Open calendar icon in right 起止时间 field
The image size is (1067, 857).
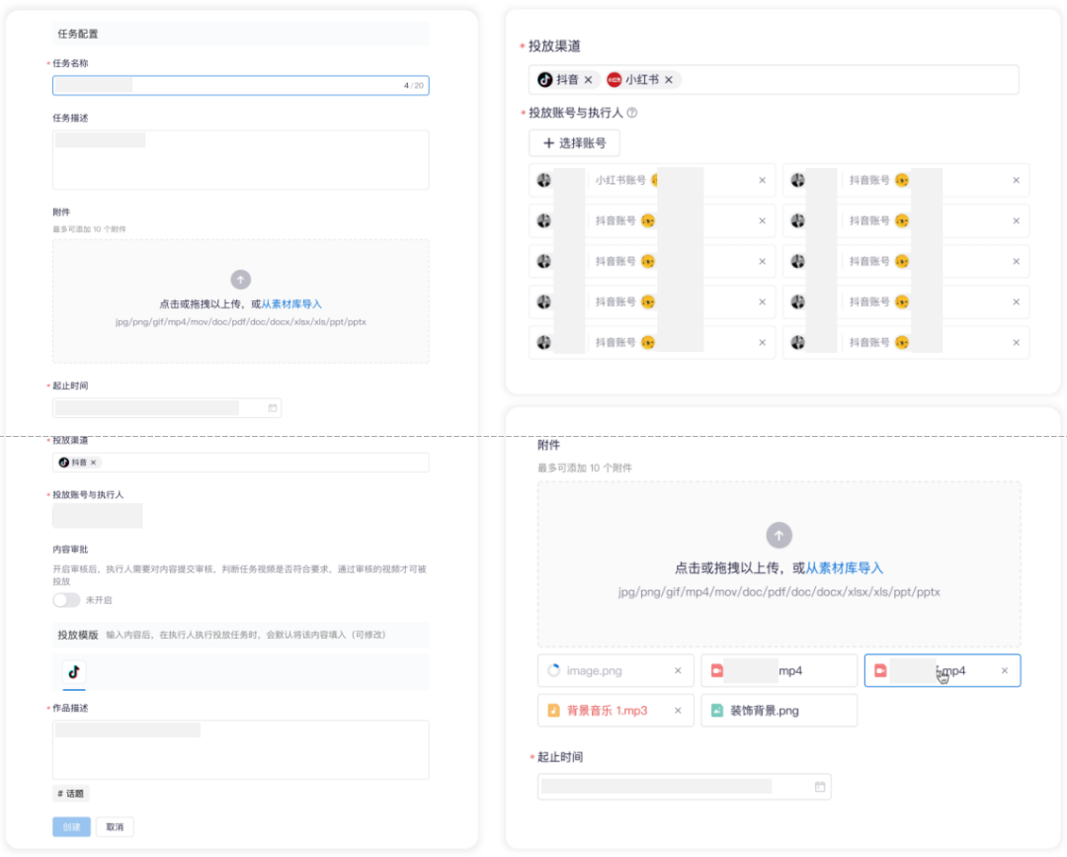(x=820, y=787)
